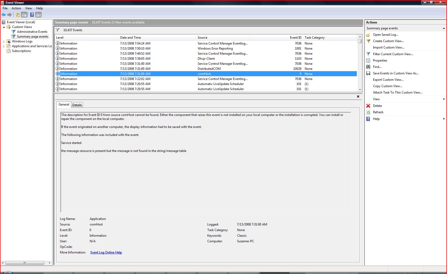The width and height of the screenshot is (447, 274).
Task: Click the Open Saved Log folder icon
Action: (368, 35)
